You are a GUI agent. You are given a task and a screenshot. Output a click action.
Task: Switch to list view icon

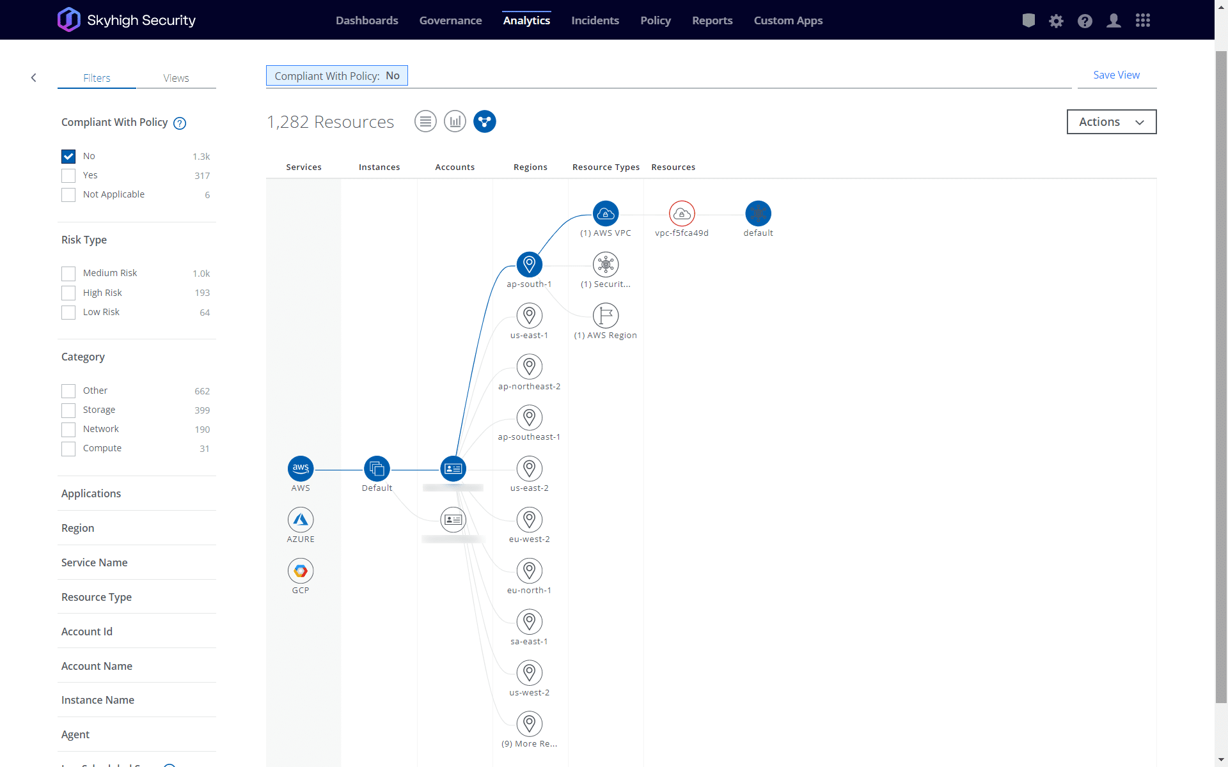click(x=425, y=121)
